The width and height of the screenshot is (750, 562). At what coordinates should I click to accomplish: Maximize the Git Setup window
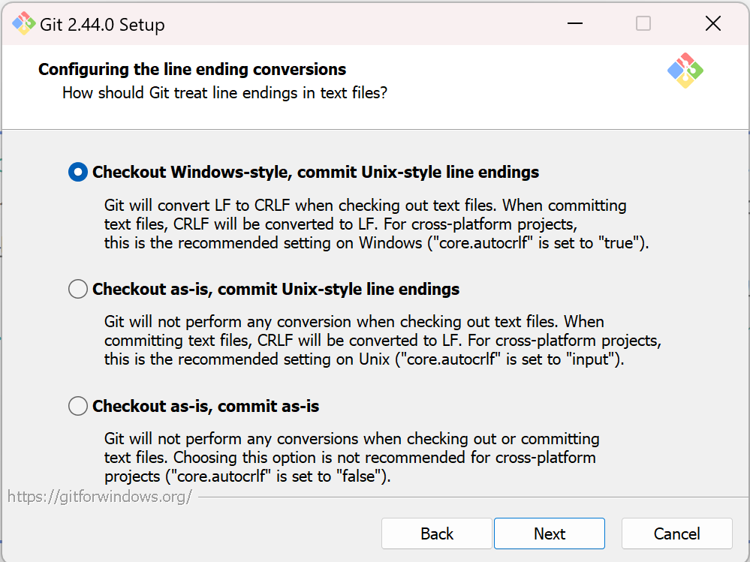point(643,24)
